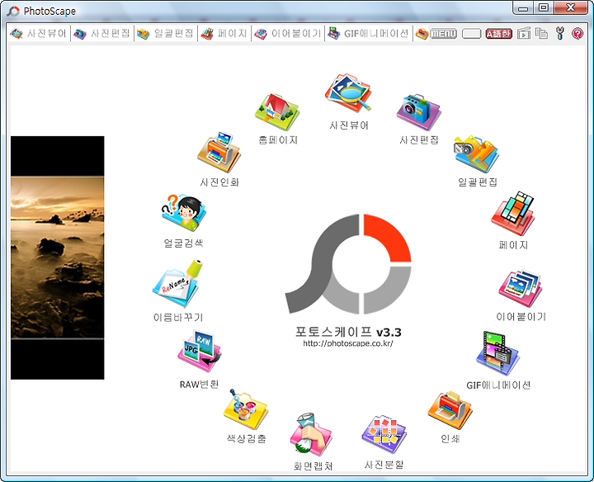Click the red help icon in the toolbar
This screenshot has height=482, width=594.
(577, 34)
